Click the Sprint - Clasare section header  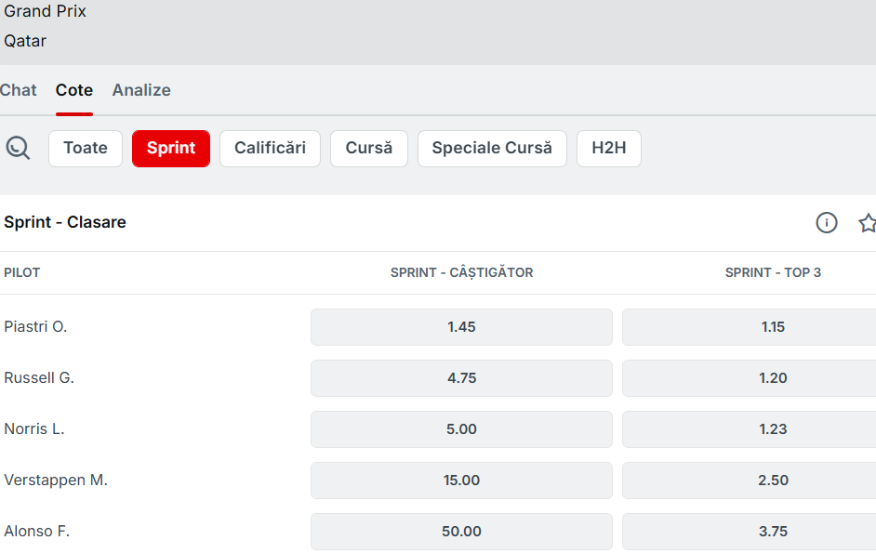65,223
